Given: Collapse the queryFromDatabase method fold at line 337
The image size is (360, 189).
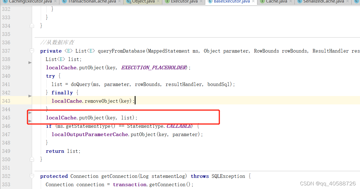Looking at the screenshot, I should [x=32, y=51].
